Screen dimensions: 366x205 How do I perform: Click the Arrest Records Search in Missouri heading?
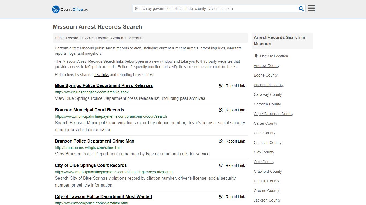[x=279, y=41]
